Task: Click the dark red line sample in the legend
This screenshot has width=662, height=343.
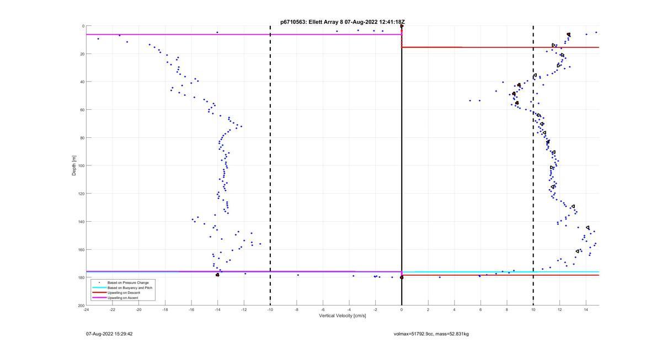Action: (99, 293)
